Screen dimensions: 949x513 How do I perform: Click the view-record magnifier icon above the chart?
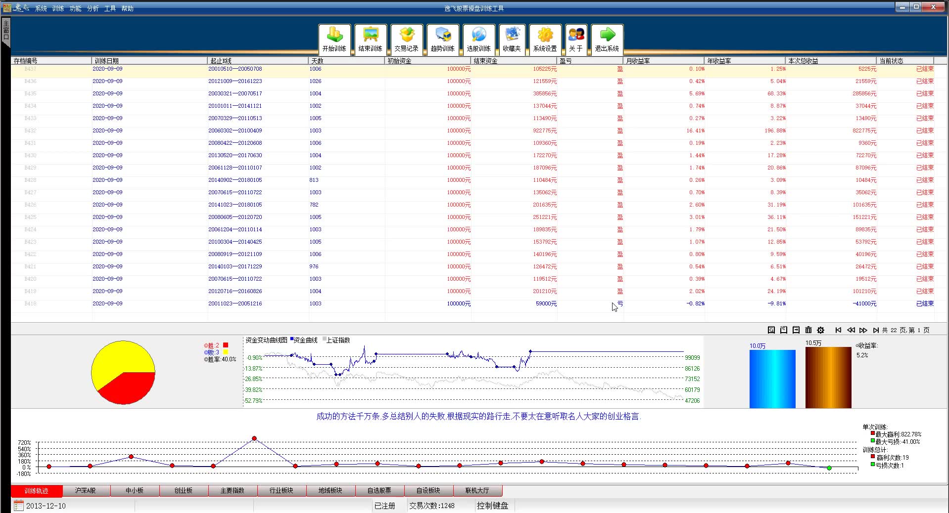(771, 330)
